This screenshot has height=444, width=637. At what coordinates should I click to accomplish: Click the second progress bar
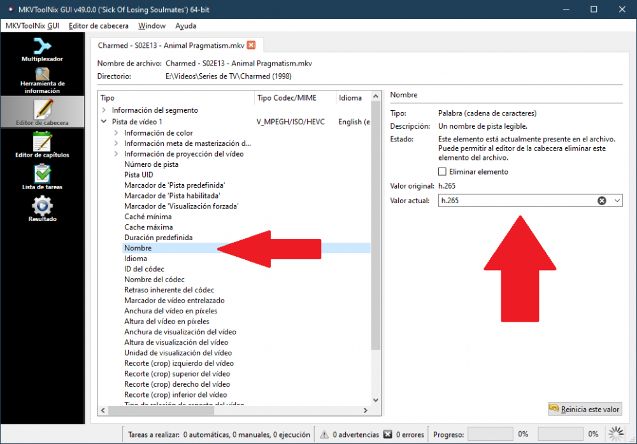click(560, 434)
